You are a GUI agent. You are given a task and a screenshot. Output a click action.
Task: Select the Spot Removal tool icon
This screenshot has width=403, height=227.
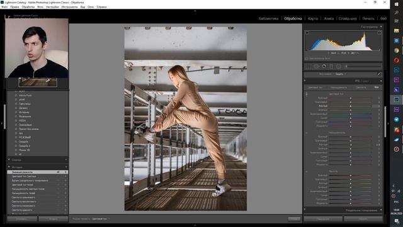pyautogui.click(x=316, y=66)
